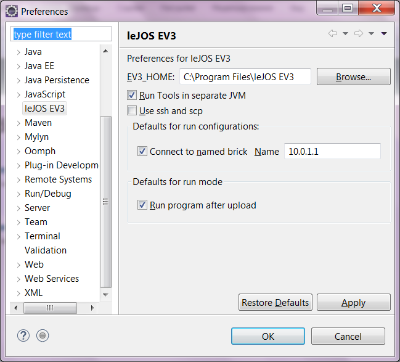Toggle Run Tools in separate JVM
Screen dimensions: 400x362
132,95
